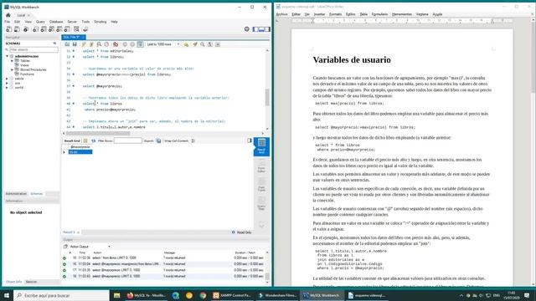Toggle the bottom output panel visibility
536x301 pixels.
261,29
